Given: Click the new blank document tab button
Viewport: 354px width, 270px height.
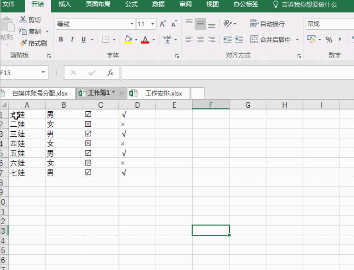Looking at the screenshot, I should 197,93.
